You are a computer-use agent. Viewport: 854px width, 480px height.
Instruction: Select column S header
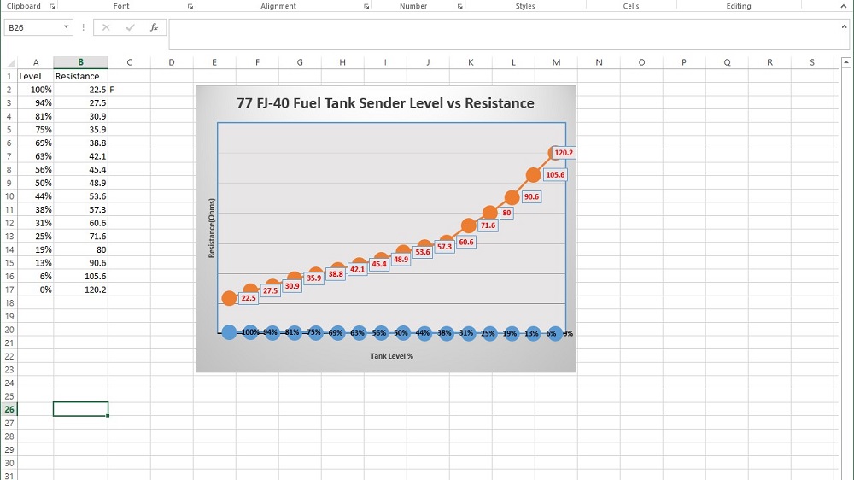point(812,62)
